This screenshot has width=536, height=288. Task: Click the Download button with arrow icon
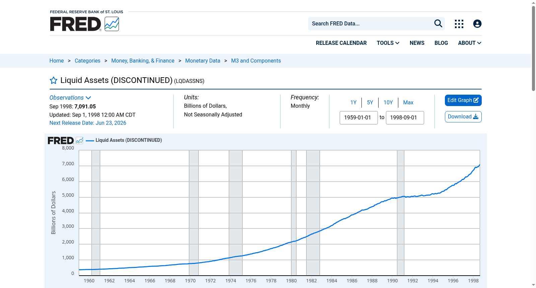463,117
